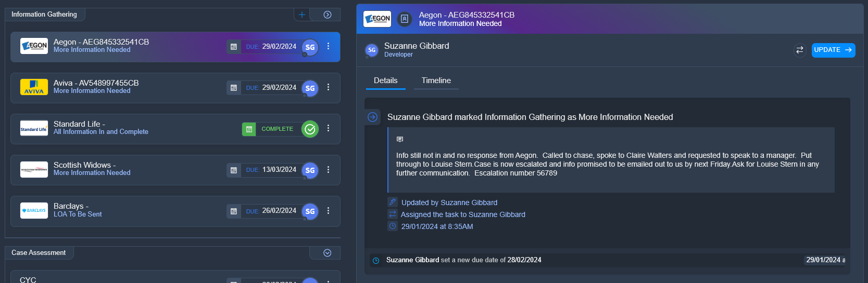Viewport: 868px width, 283px height.
Task: Open the Scottish Widows task title
Action: [x=84, y=165]
